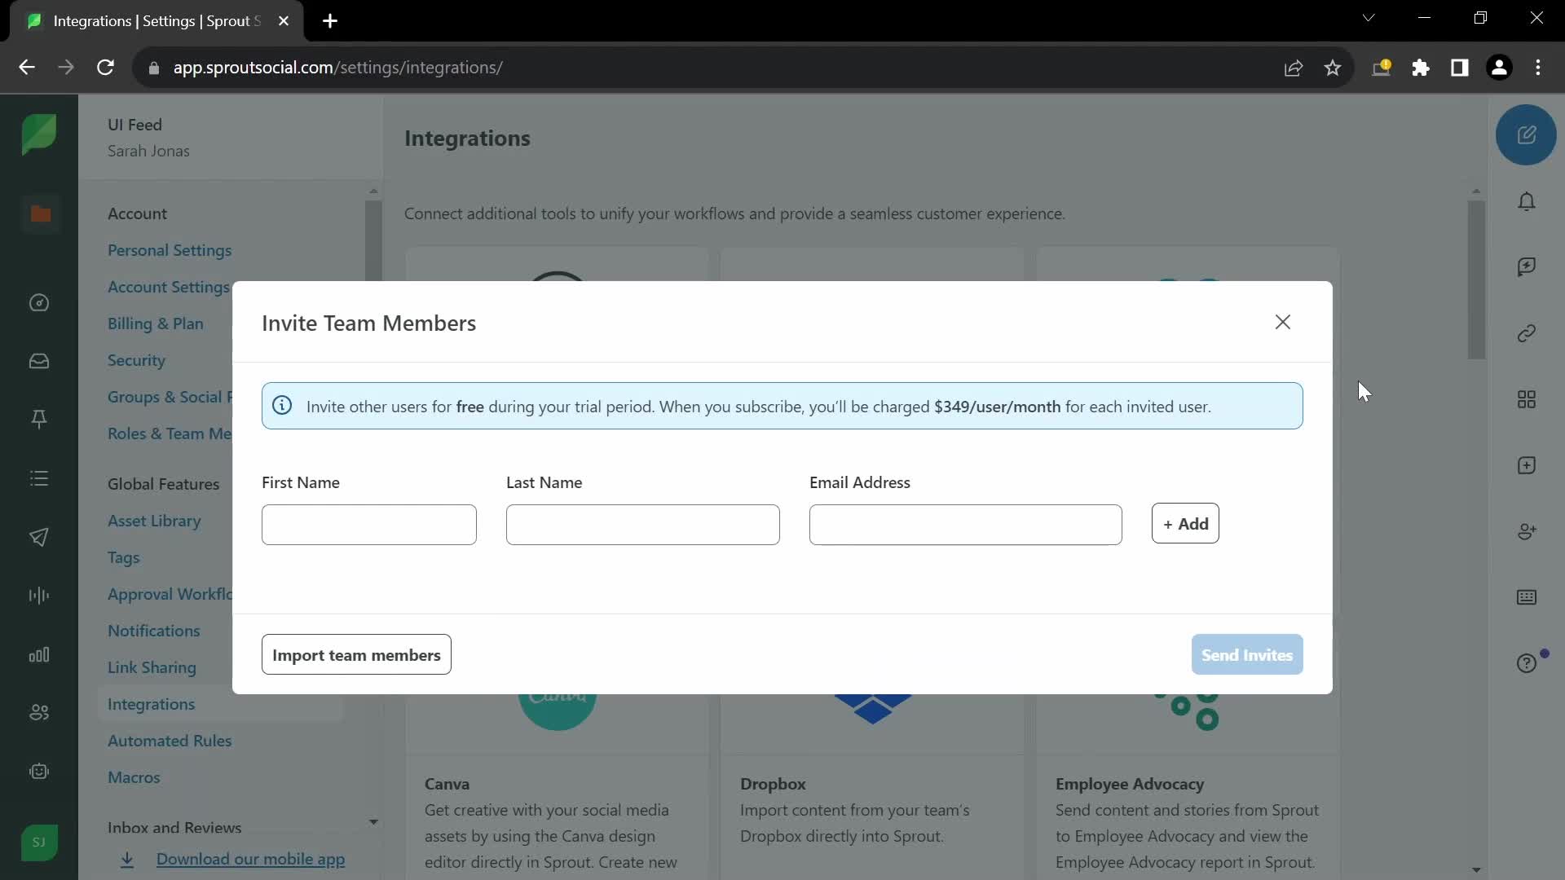The image size is (1565, 880).
Task: Select the search/inbox icon in sidebar
Action: point(40,362)
